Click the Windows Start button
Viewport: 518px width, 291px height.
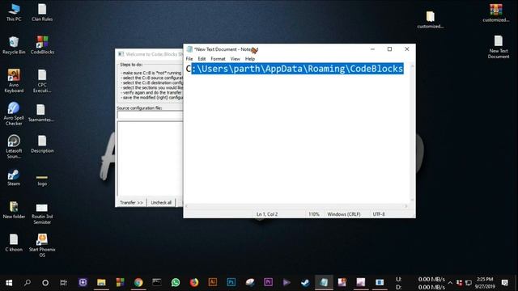(9, 283)
